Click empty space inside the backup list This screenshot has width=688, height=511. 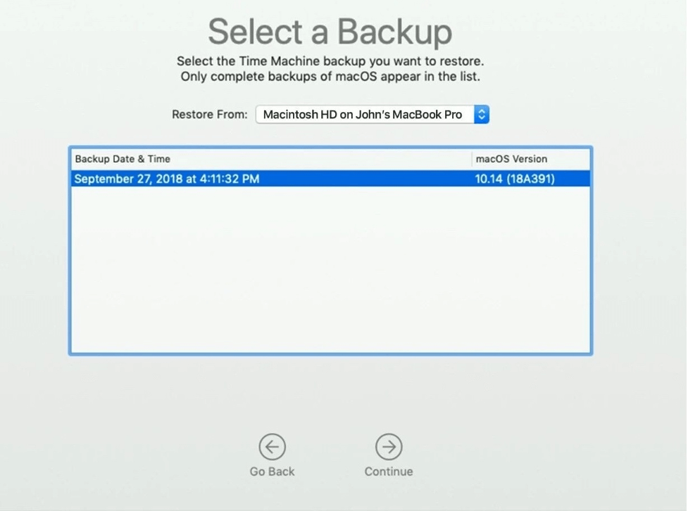330,275
